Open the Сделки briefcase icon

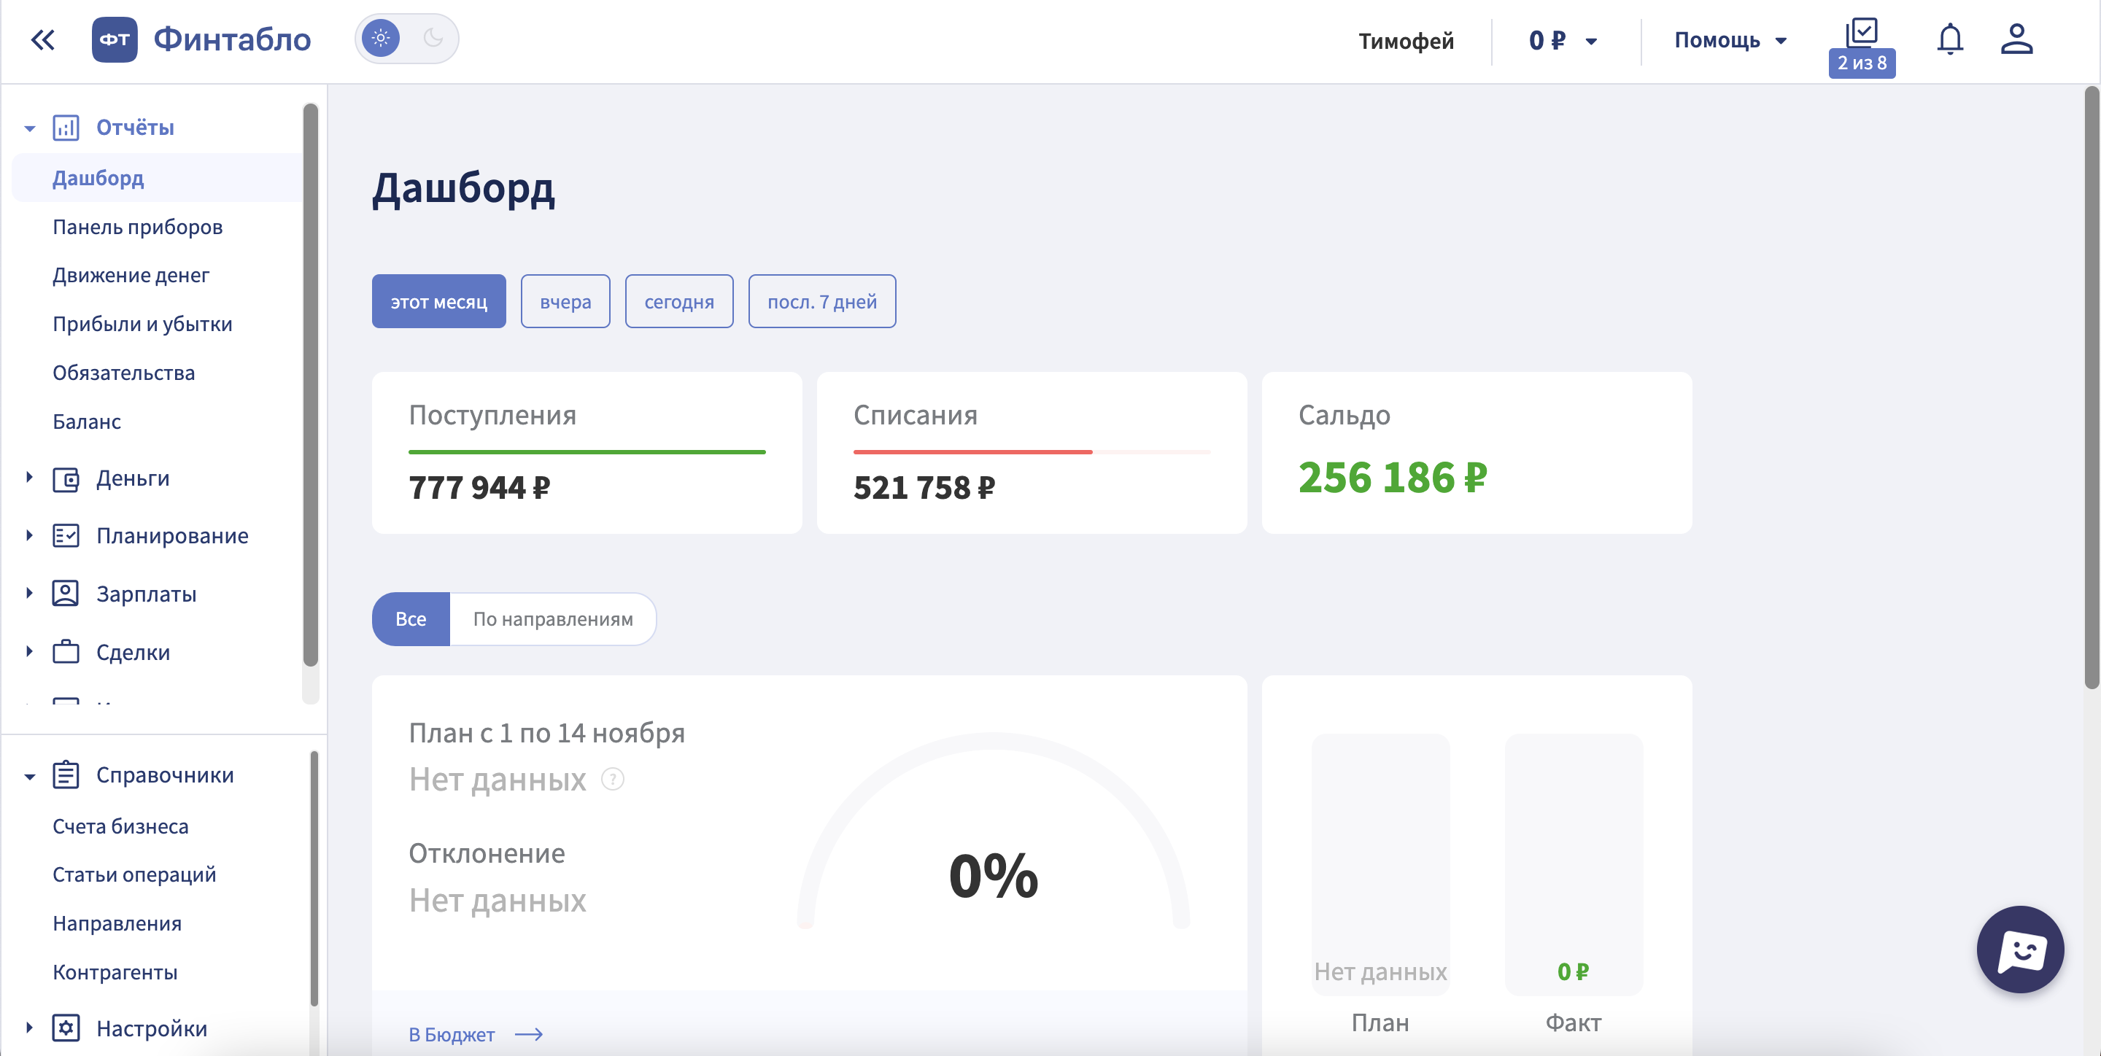point(67,651)
